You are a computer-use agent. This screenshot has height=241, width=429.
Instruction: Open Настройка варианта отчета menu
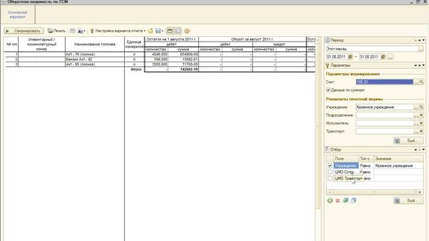coord(118,31)
